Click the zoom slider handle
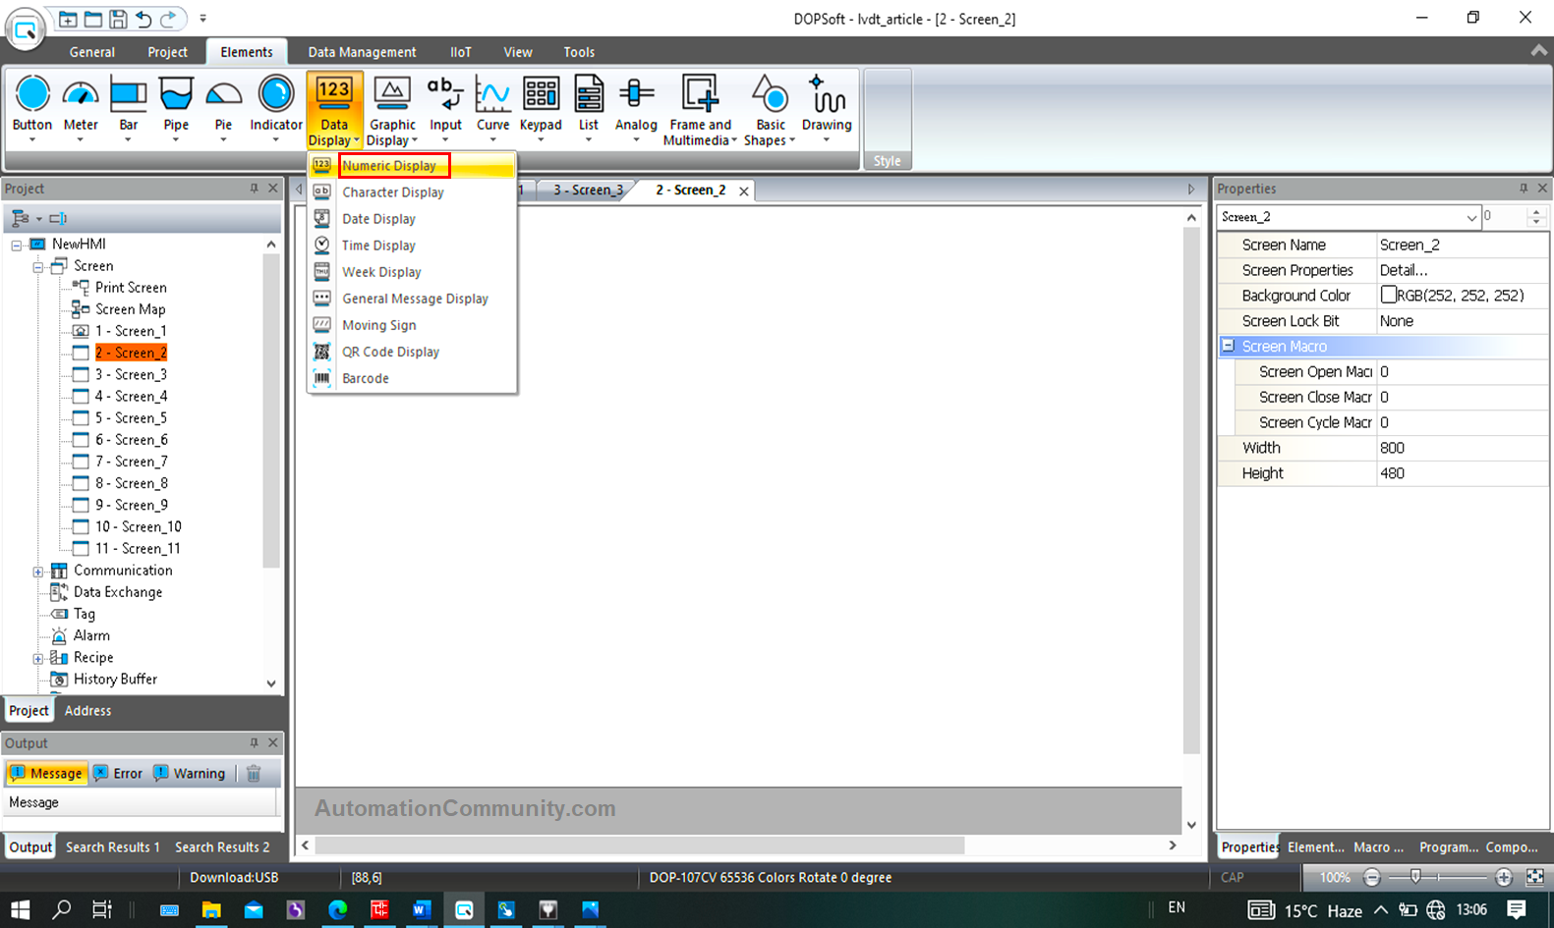 pos(1415,877)
